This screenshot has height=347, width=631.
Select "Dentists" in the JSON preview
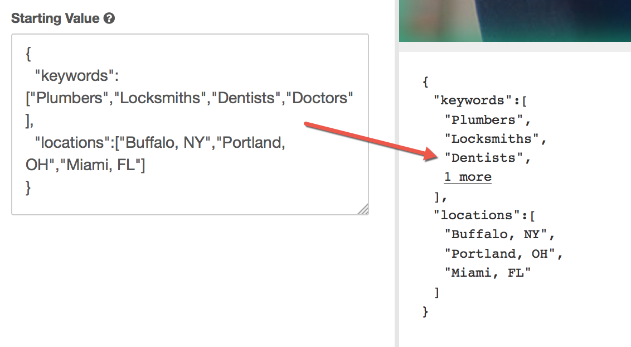pyautogui.click(x=483, y=158)
